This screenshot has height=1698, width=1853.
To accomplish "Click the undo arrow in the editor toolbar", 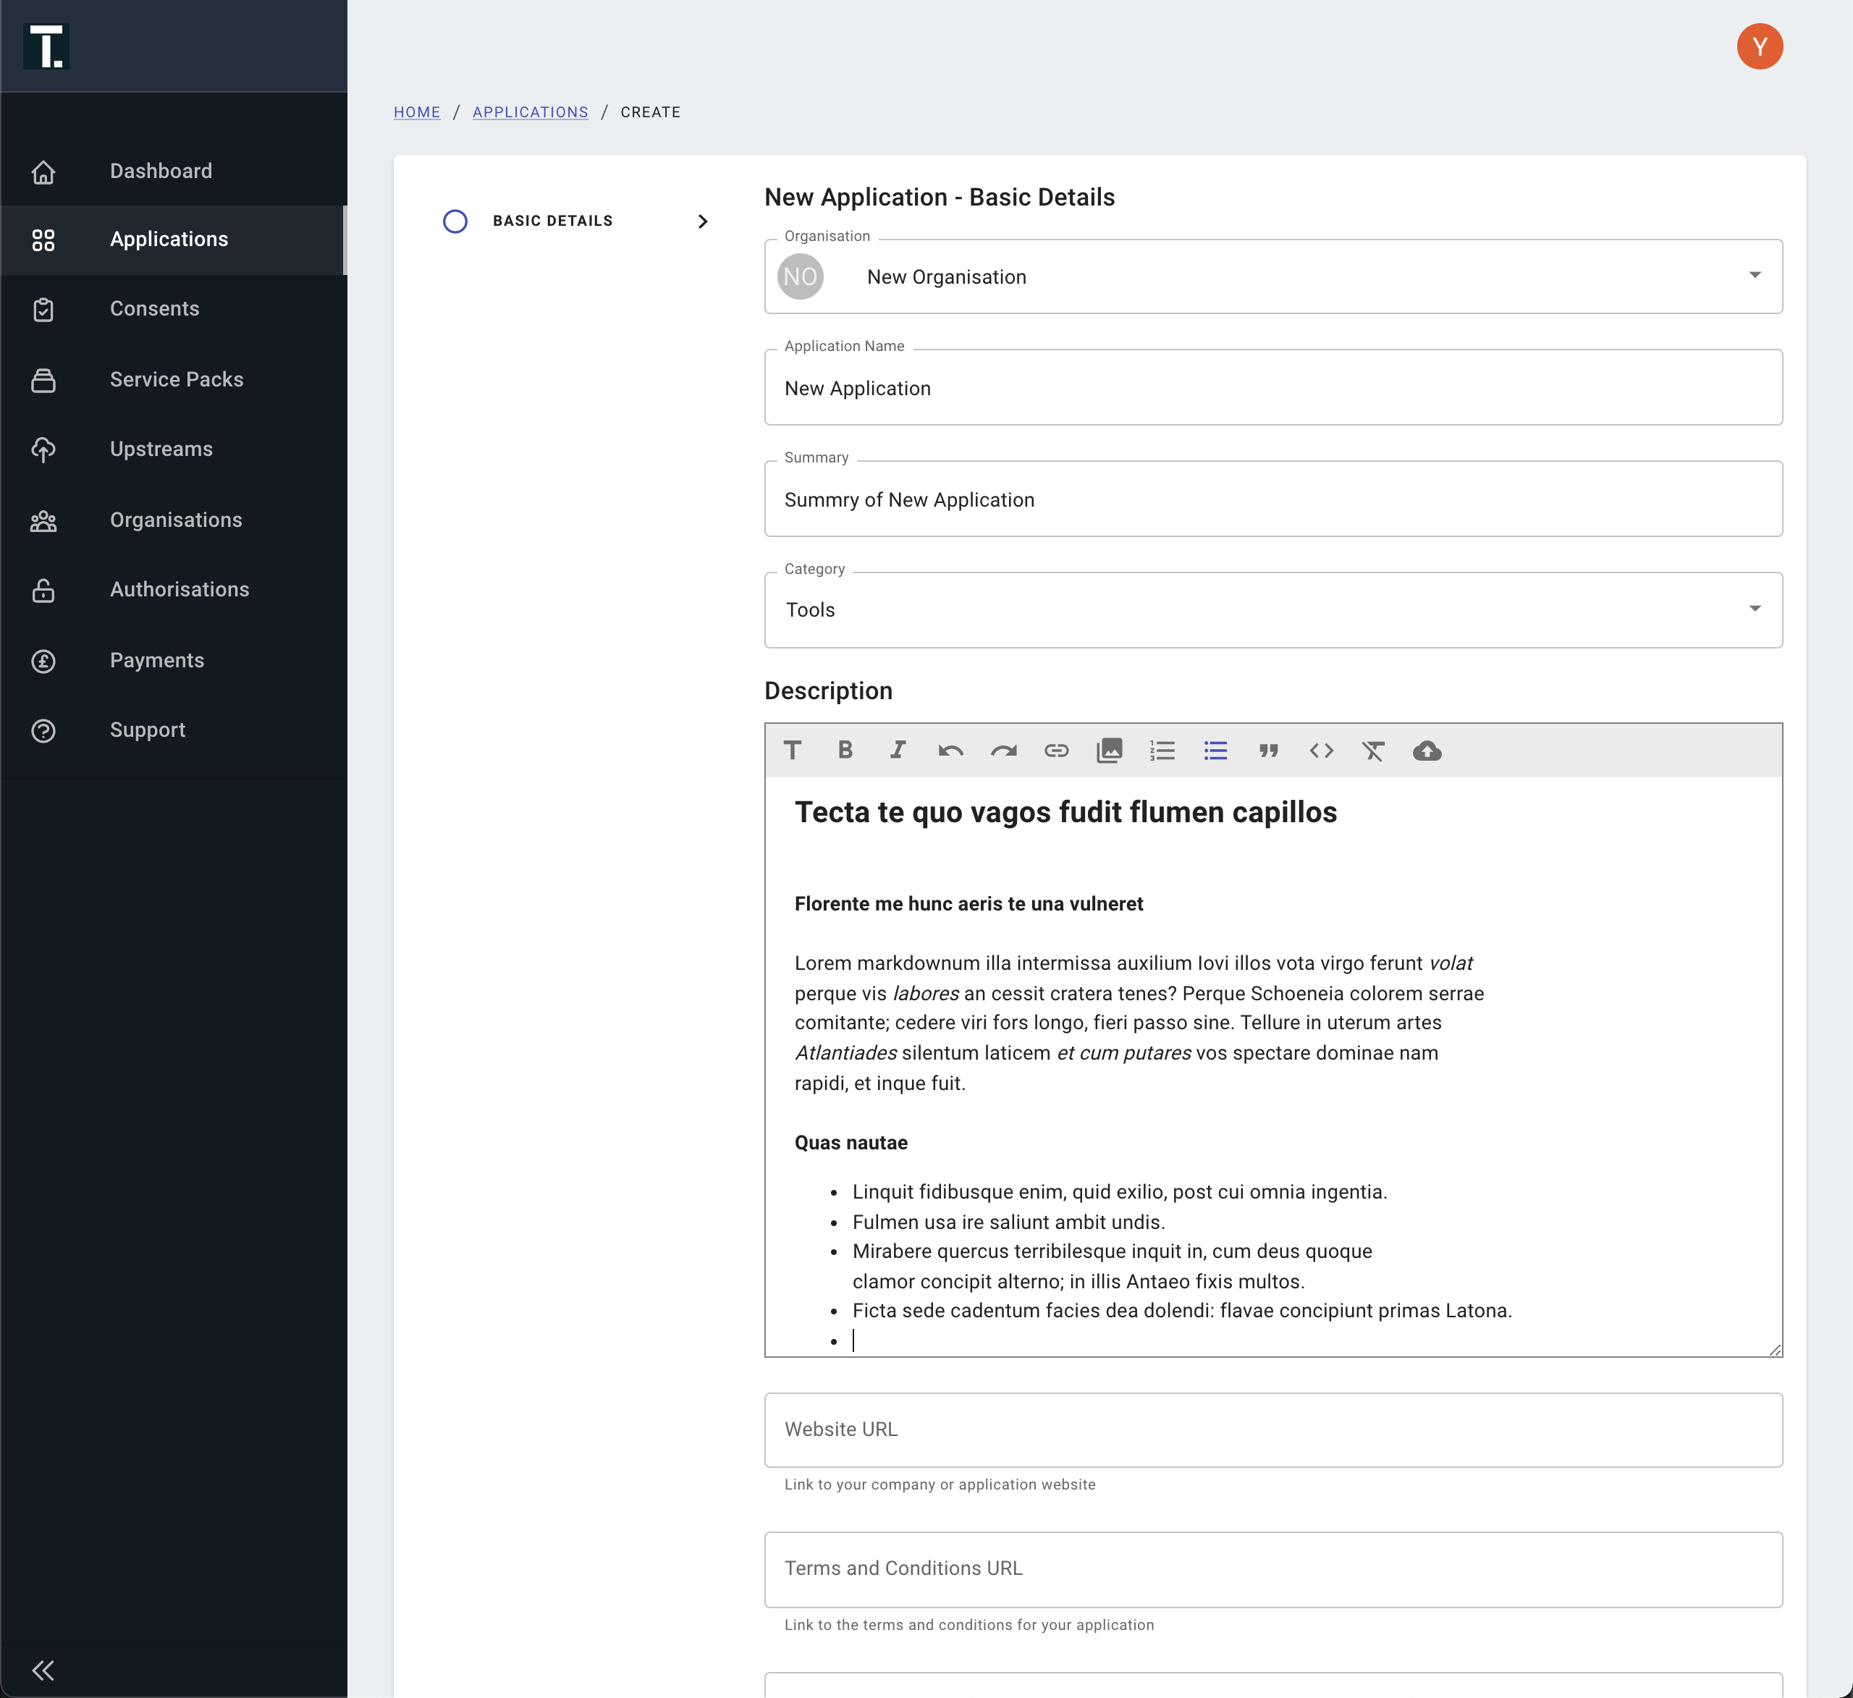I will [x=950, y=750].
